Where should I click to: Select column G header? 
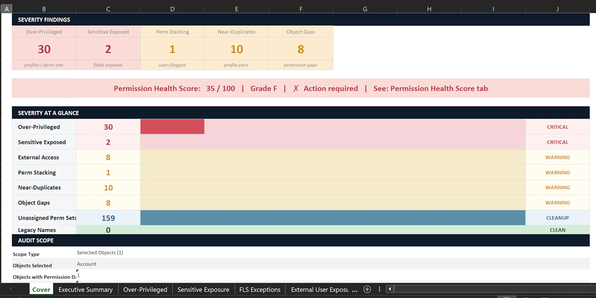coord(365,9)
